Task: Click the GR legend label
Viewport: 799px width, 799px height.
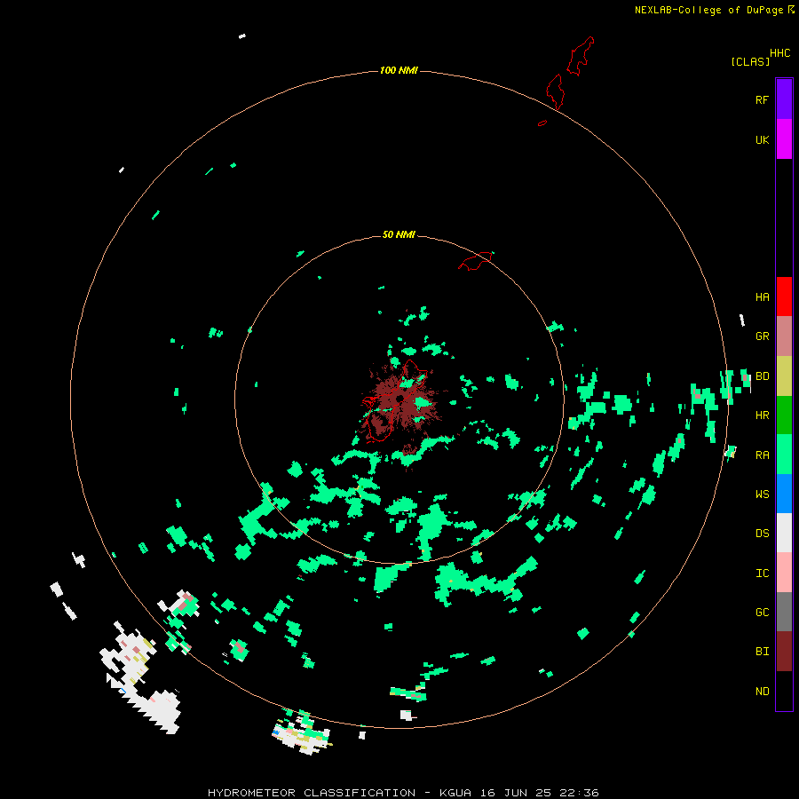Action: [762, 336]
